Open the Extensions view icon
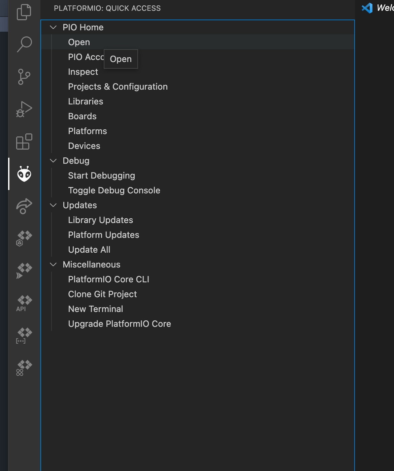Screen dimensions: 394x471 [x=24, y=142]
